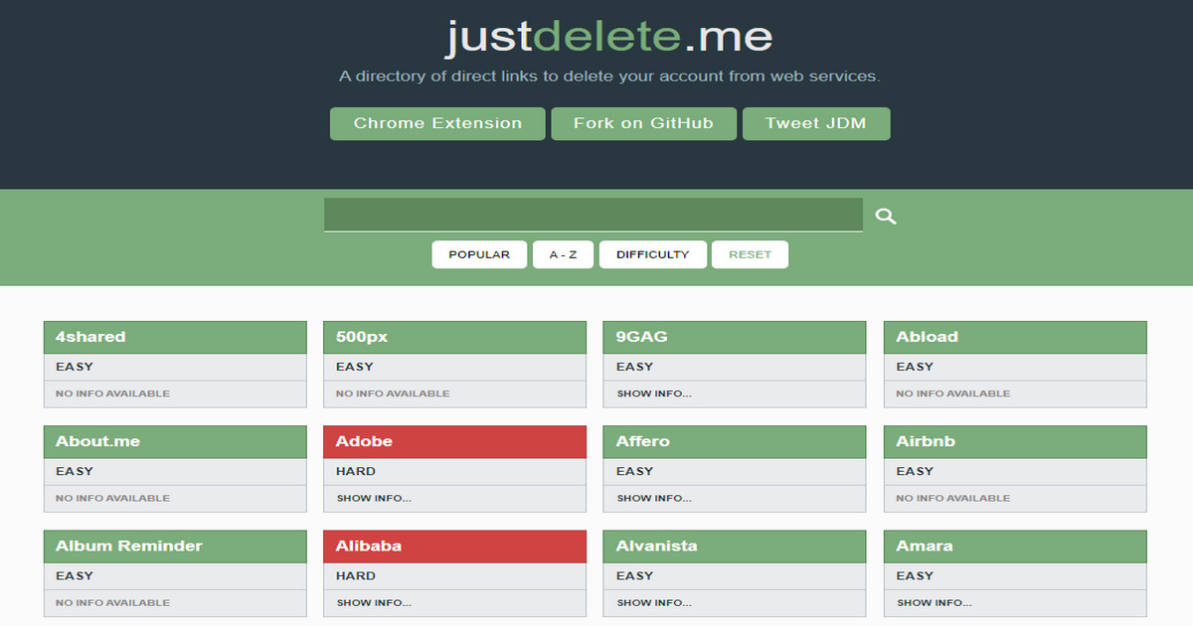Expand Show Info for Alvanista

click(653, 602)
